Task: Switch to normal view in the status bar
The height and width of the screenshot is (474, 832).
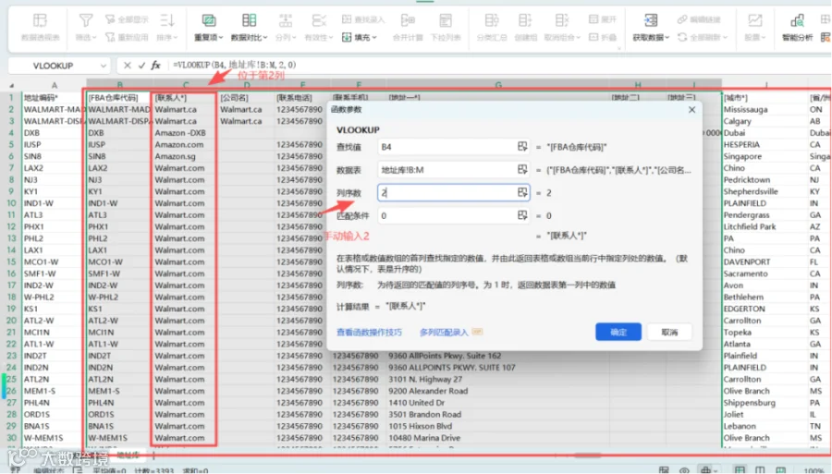Action: pos(740,469)
